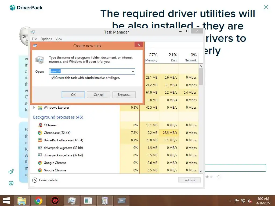275x206 pixels.
Task: Close the Create new task dialog
Action: tap(139, 45)
